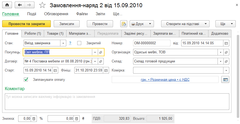Open calculator for discount amount field
Screen dimensions: 240x124
(x=77, y=118)
